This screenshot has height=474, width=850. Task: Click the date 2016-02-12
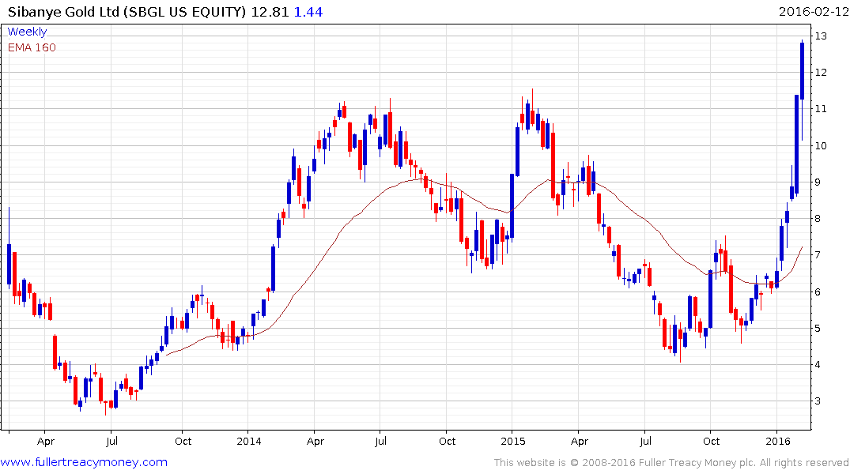pos(813,11)
